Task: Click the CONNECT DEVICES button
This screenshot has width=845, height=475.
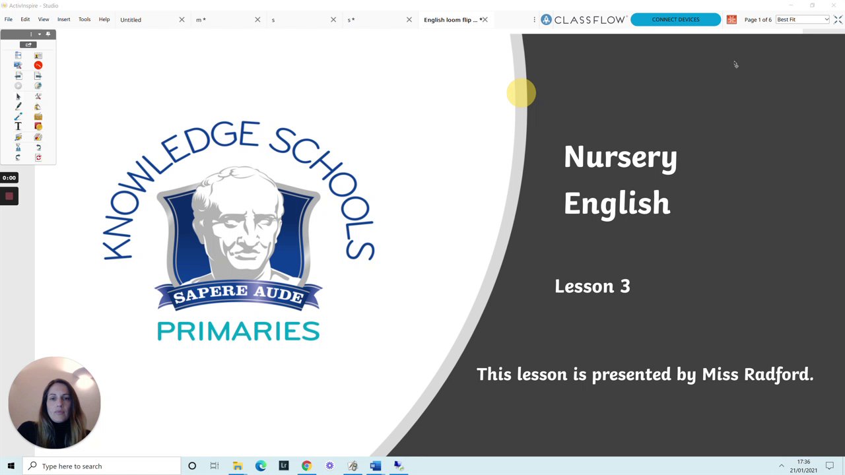Action: (675, 20)
